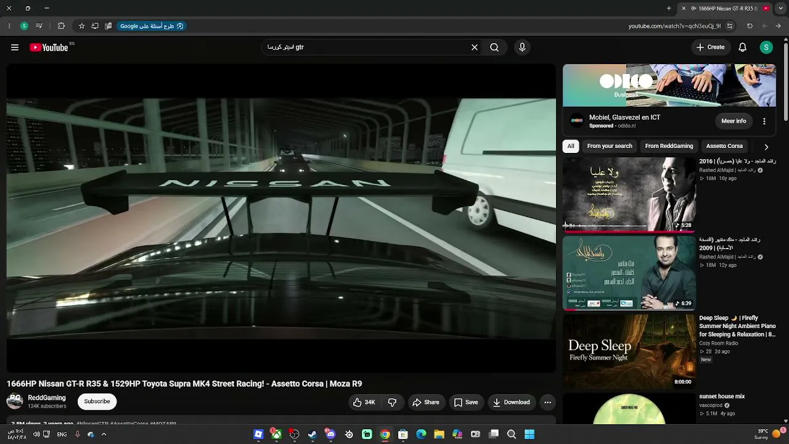
Task: Select the From ReddGaming chip
Action: (669, 146)
